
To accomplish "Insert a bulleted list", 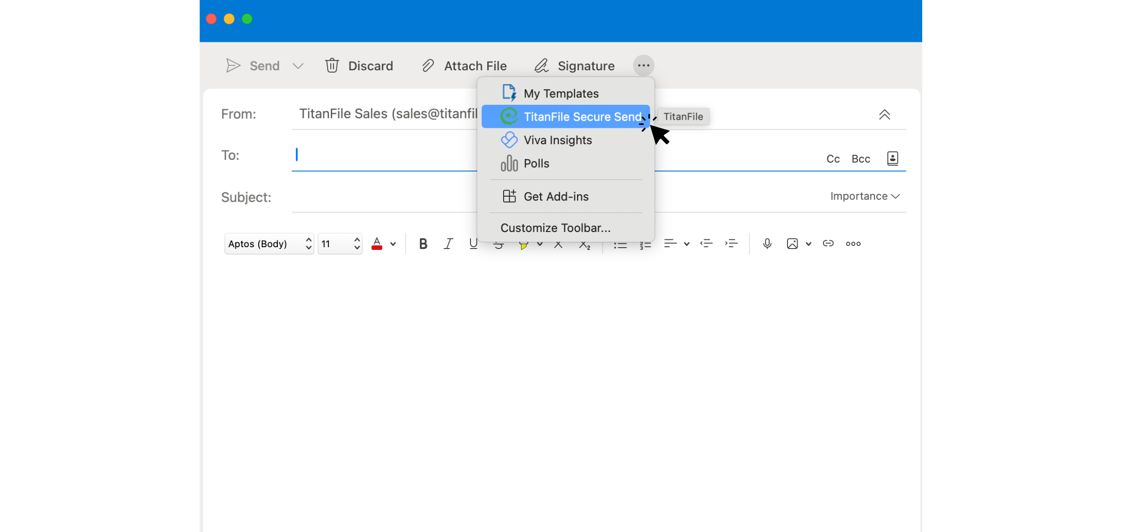I will coord(620,245).
